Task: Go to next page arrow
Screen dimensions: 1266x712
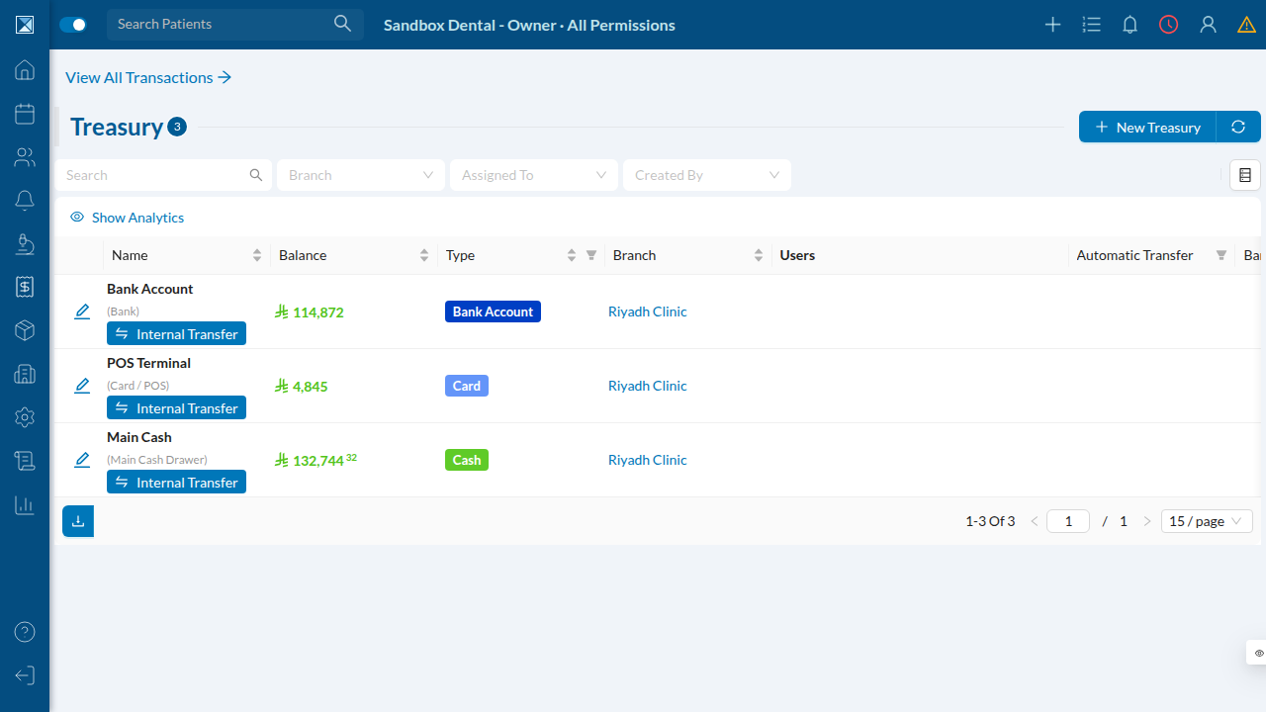Action: (1147, 521)
